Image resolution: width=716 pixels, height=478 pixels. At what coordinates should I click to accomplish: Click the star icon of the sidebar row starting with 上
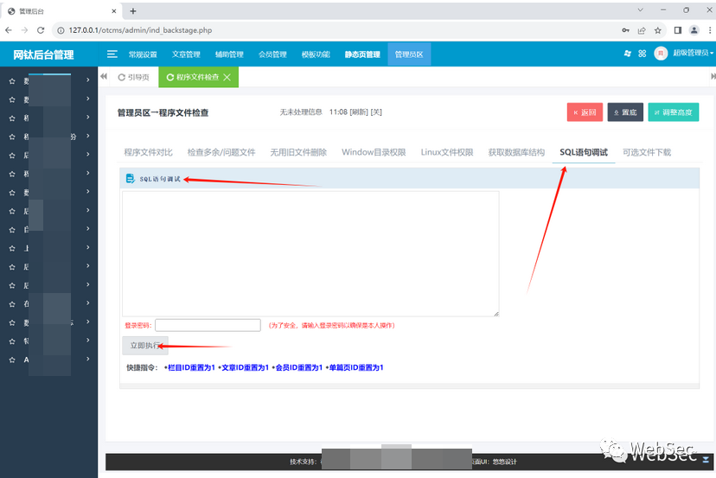(x=12, y=248)
